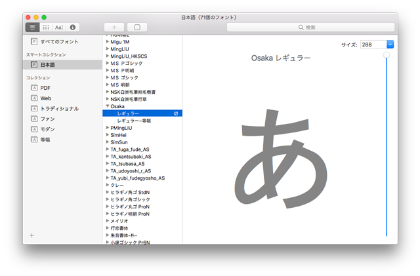Expand the SimSun font family
420x276 pixels.
pos(108,142)
